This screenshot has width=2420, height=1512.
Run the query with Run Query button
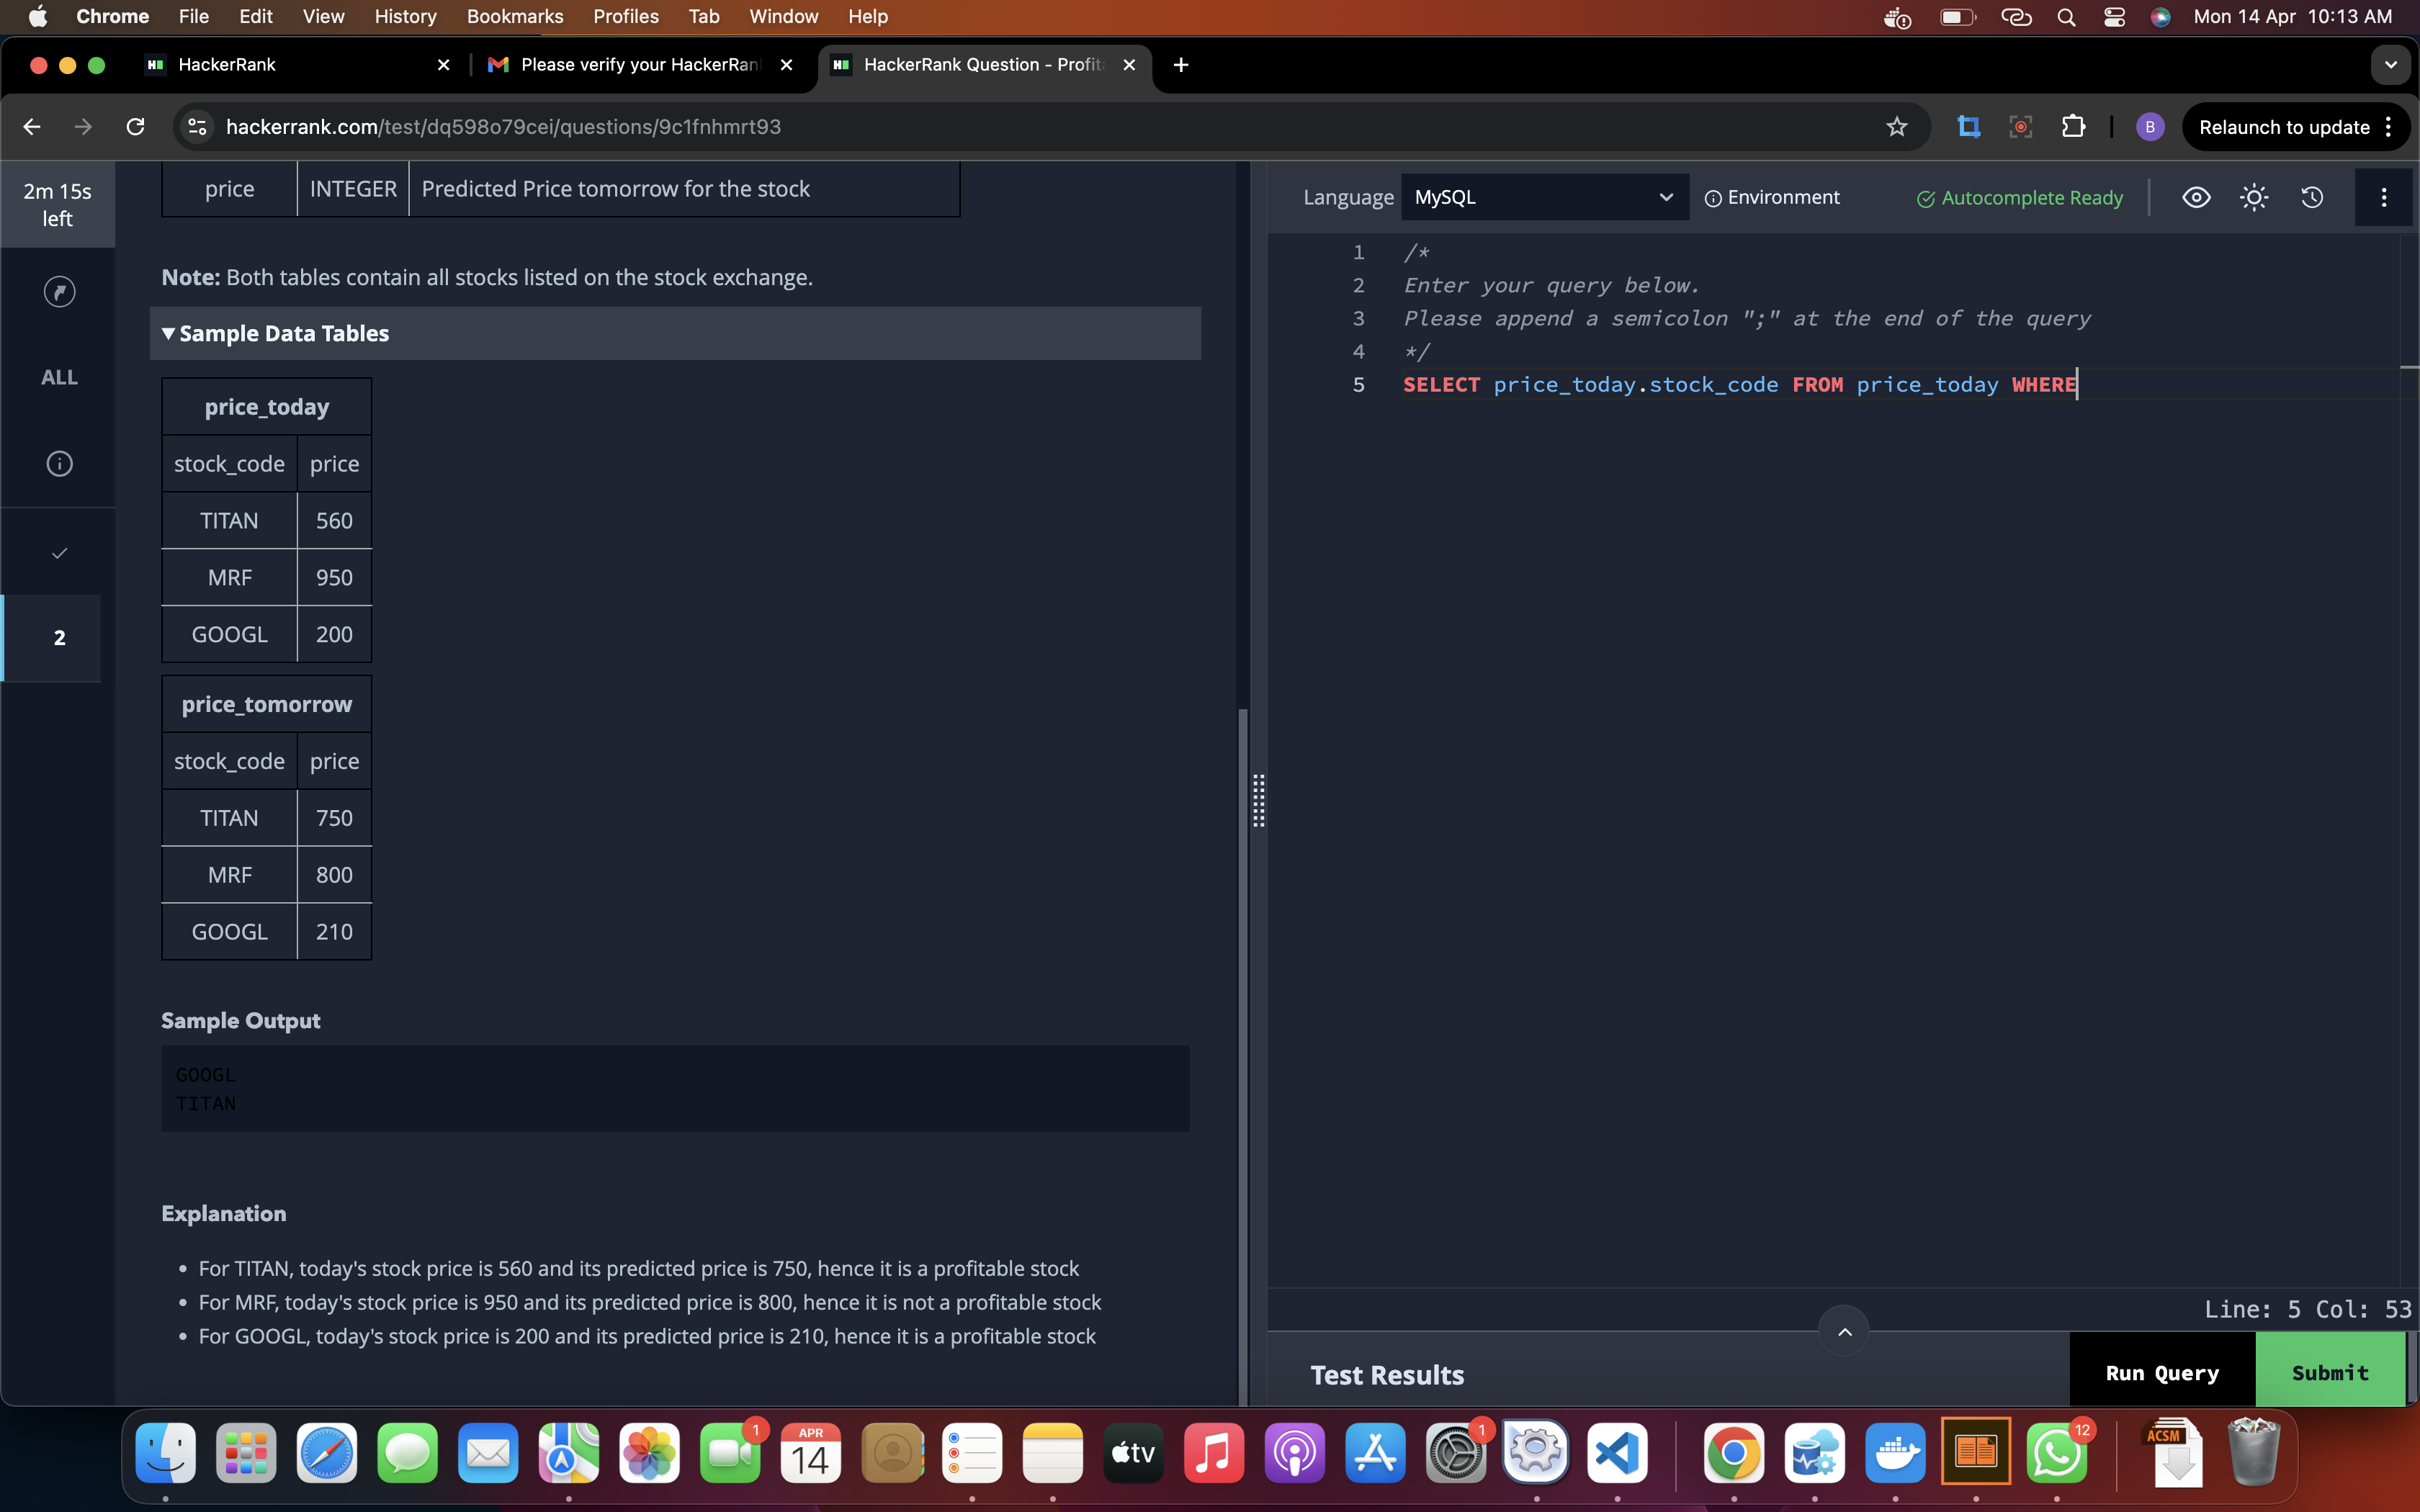pyautogui.click(x=2162, y=1372)
